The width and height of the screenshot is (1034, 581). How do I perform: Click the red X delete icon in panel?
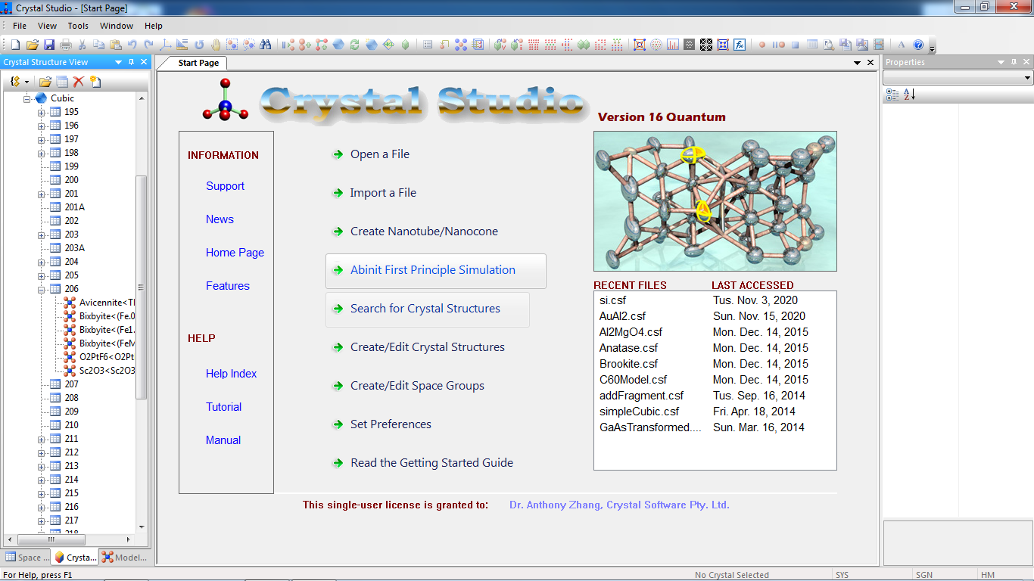78,82
